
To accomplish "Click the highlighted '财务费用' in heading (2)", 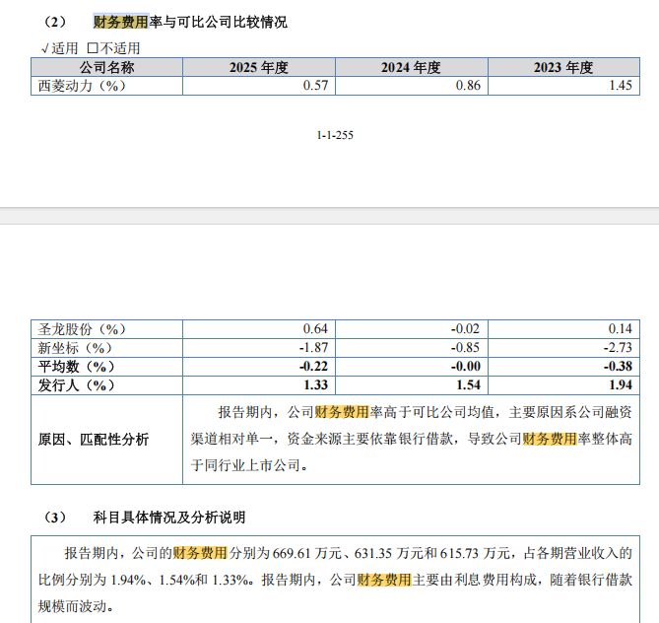I will (x=120, y=22).
